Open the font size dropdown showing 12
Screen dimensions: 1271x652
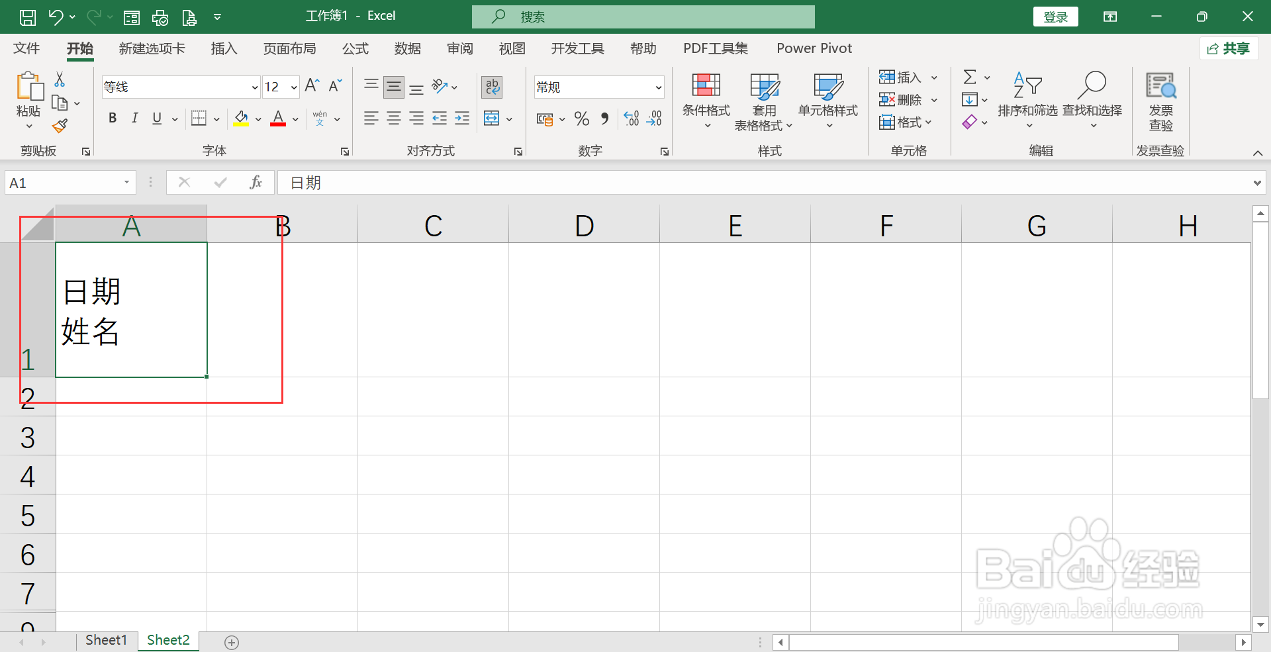tap(294, 87)
